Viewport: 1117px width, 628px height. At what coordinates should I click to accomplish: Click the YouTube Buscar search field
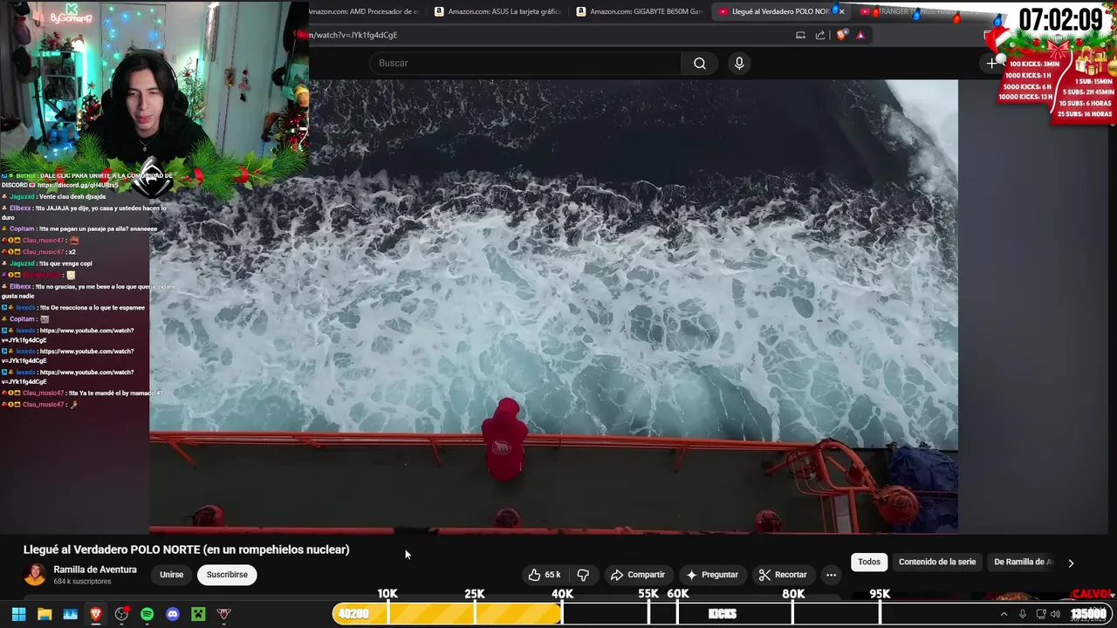(x=525, y=63)
